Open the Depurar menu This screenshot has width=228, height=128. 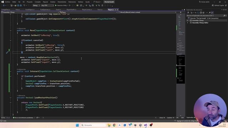click(x=45, y=2)
